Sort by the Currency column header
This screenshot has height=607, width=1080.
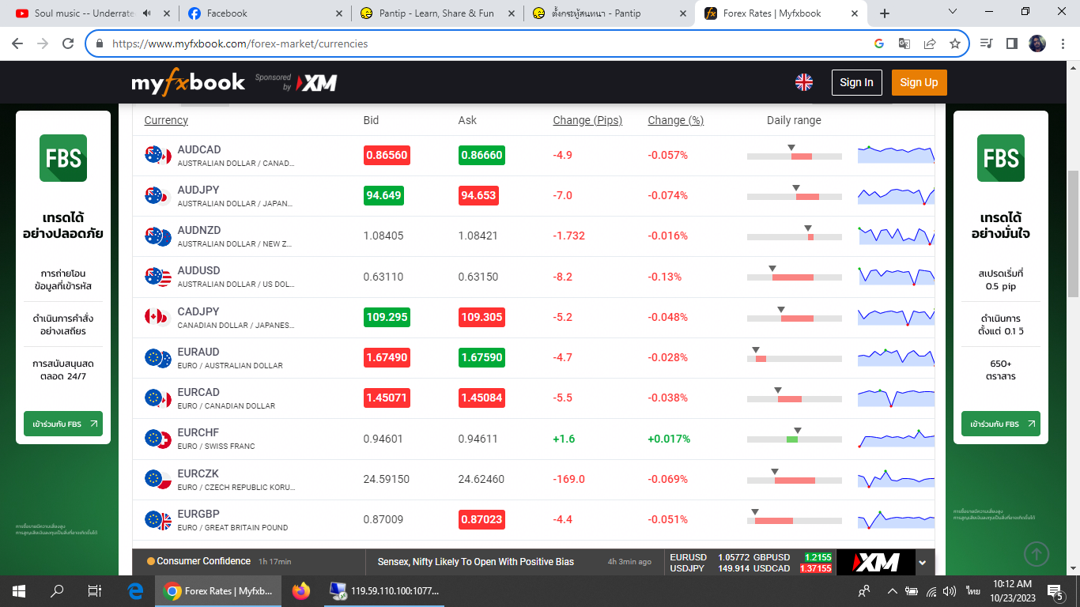coord(166,120)
